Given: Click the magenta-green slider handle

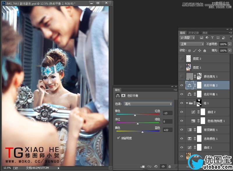Looking at the screenshot, I should coord(138,124).
